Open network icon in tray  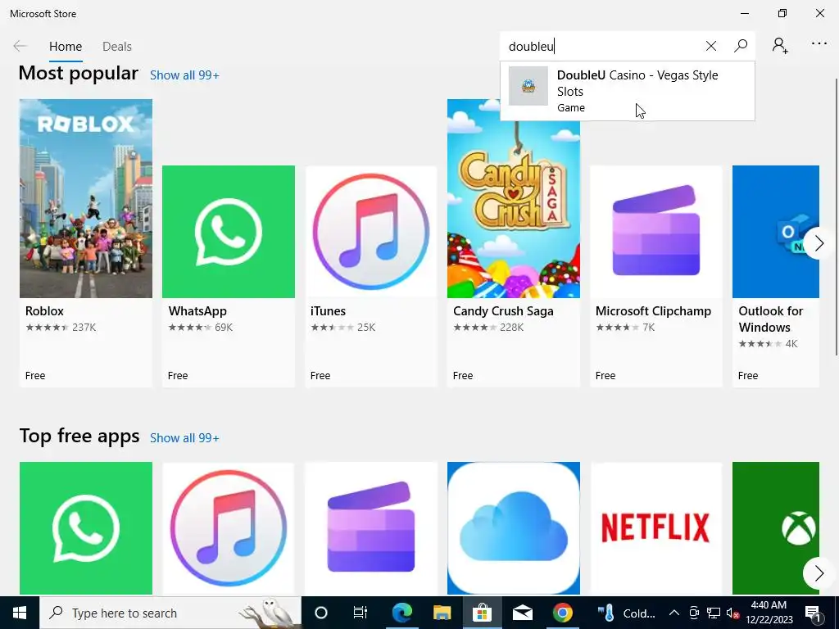(714, 613)
